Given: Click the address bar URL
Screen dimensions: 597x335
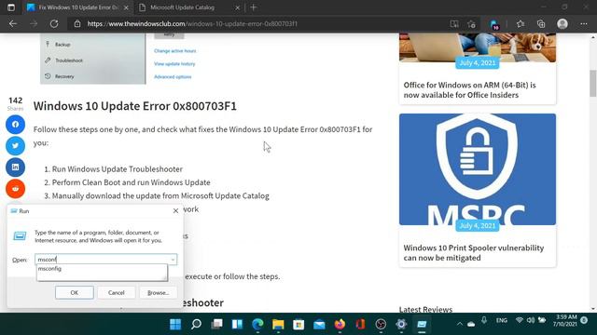Looking at the screenshot, I should pos(192,23).
